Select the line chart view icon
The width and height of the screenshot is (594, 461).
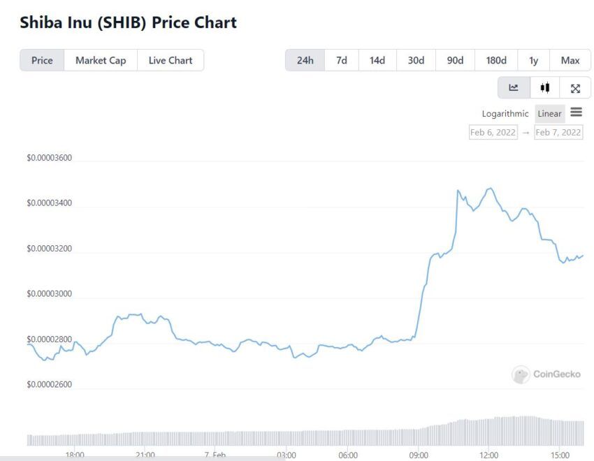click(514, 88)
